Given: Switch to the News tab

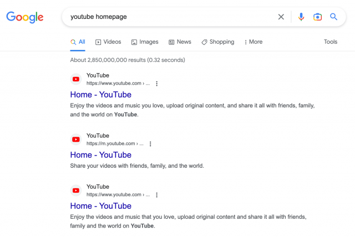Looking at the screenshot, I should (x=180, y=42).
